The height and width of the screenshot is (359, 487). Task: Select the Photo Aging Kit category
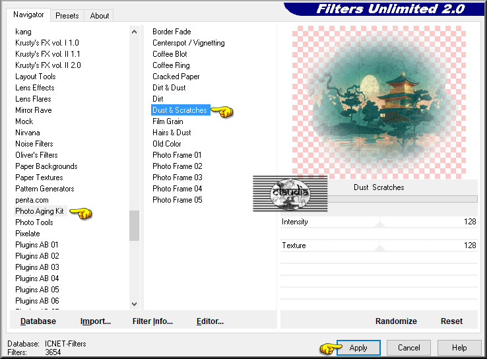pos(40,211)
